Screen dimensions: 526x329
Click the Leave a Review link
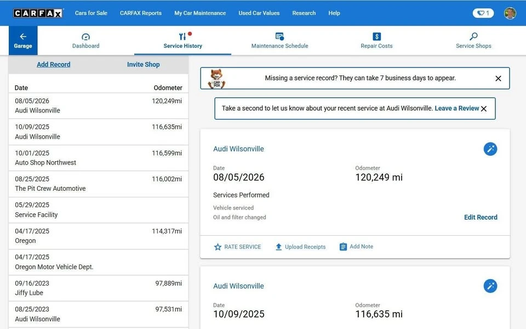456,109
